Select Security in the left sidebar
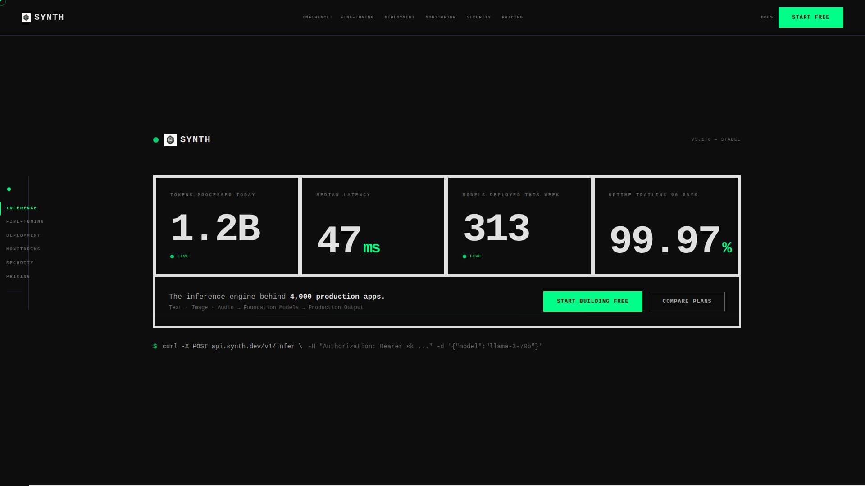Screen dimensions: 865x486 coord(20,263)
